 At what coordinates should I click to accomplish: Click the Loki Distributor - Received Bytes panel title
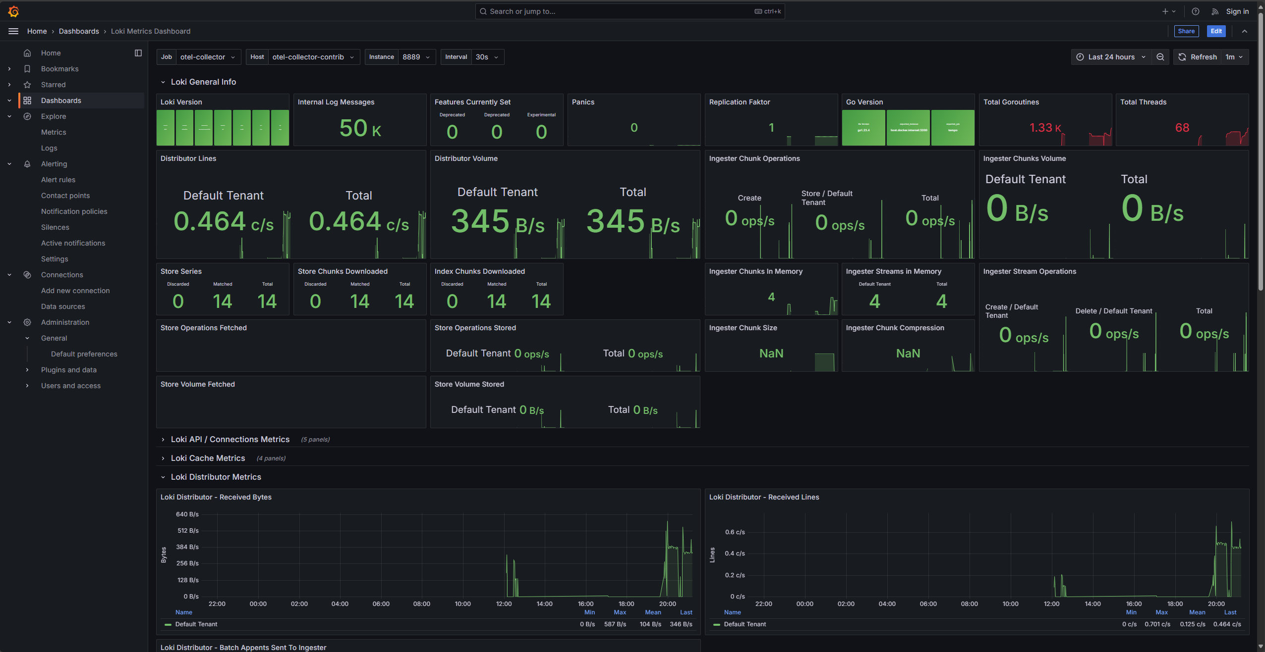coord(216,497)
